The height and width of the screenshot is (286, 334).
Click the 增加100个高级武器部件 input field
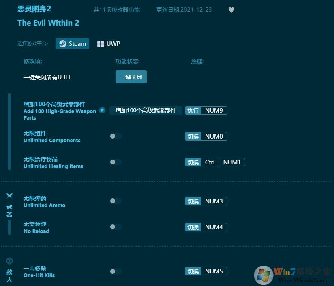pyautogui.click(x=145, y=110)
